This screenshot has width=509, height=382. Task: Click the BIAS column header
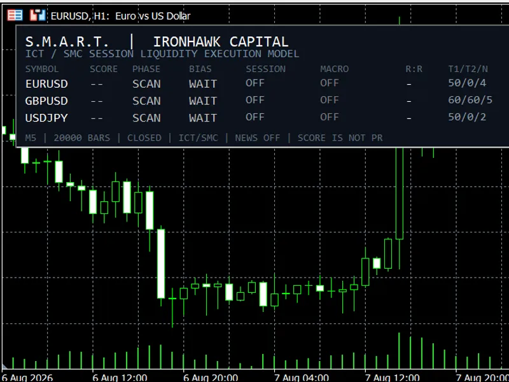[x=200, y=69]
